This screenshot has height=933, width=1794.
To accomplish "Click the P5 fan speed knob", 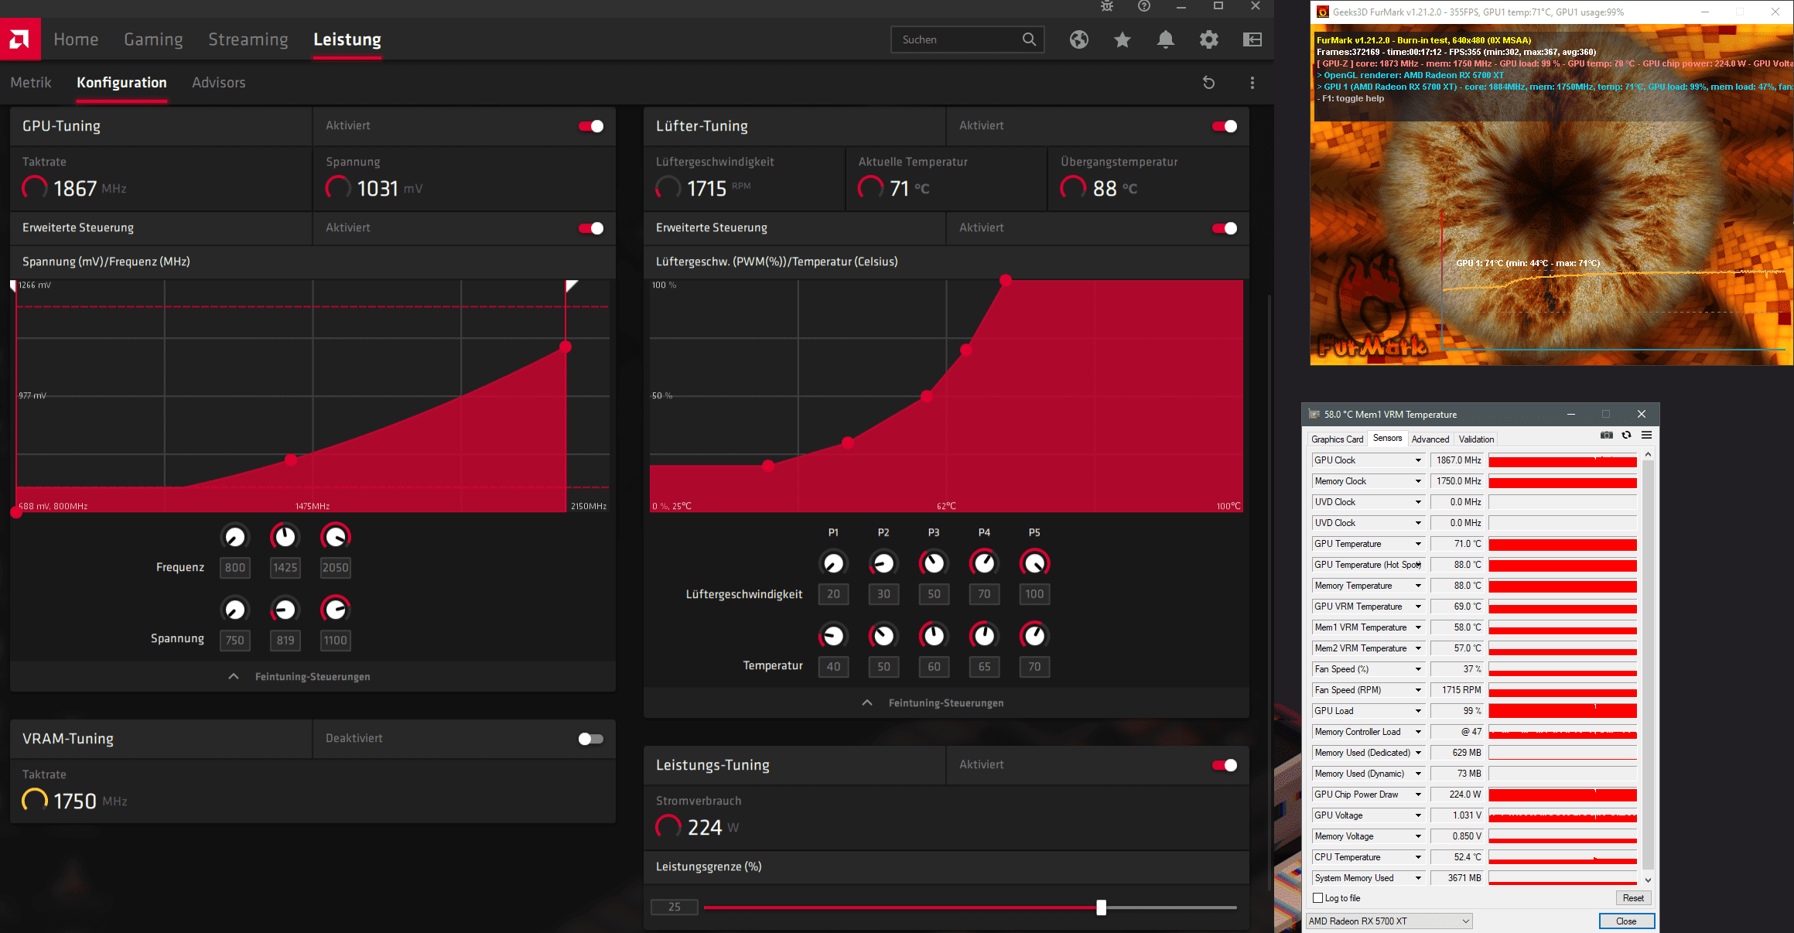I will (1034, 563).
